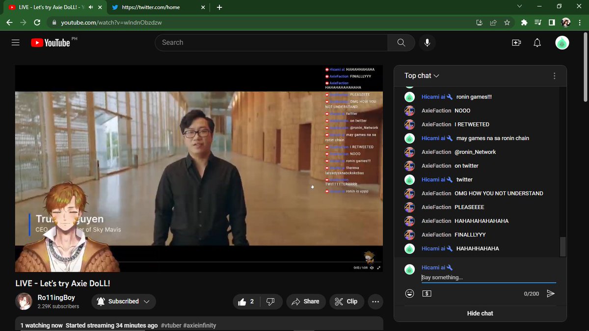
Task: Share this page from the address bar
Action: click(493, 23)
